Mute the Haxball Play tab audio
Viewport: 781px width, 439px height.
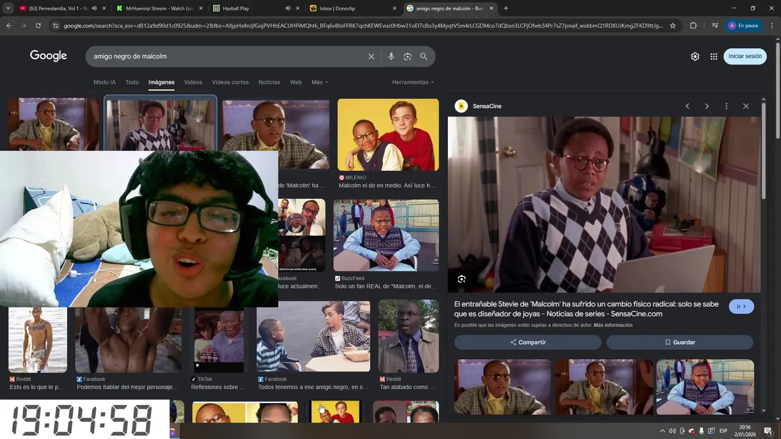tap(287, 9)
